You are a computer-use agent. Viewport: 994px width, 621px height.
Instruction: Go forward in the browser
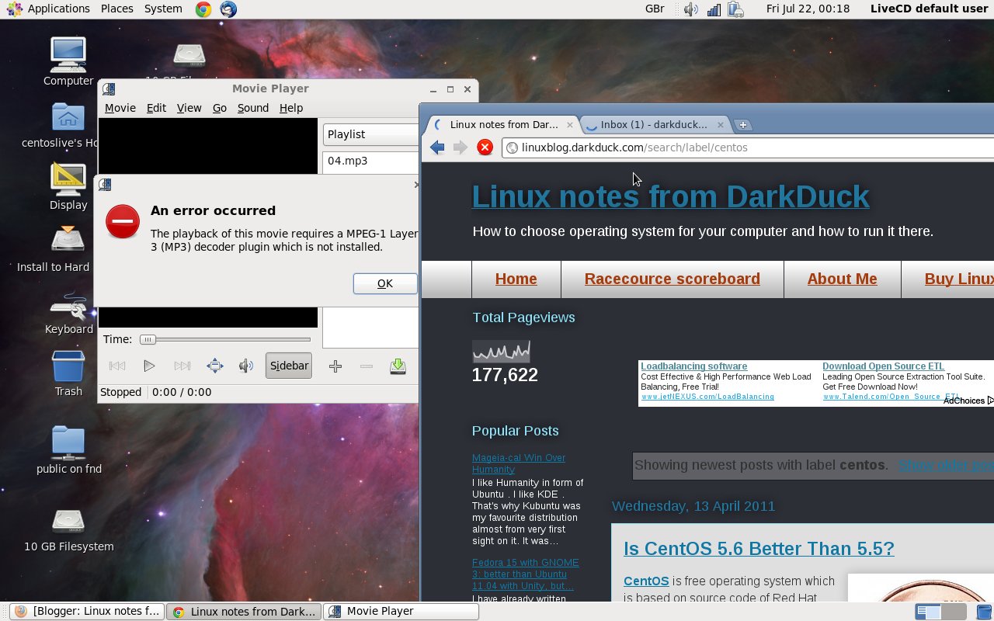[x=461, y=147]
